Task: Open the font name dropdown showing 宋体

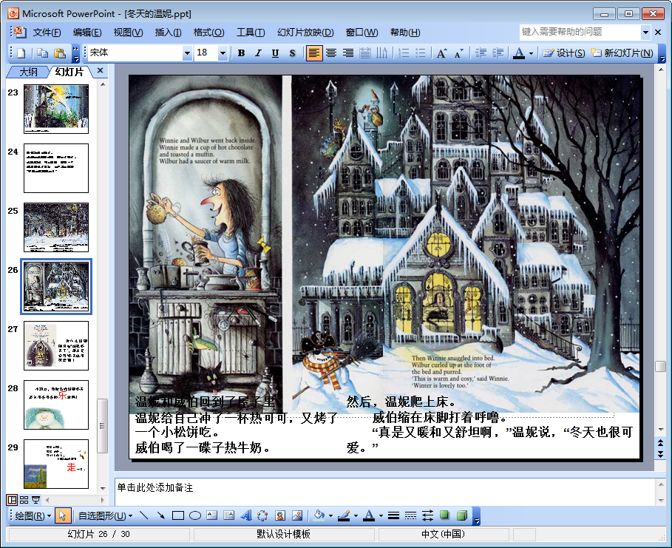Action: (x=187, y=53)
